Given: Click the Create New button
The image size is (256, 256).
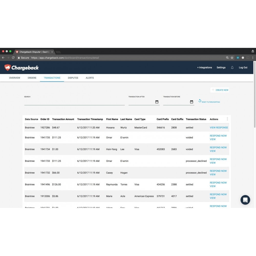Looking at the screenshot, I should tap(220, 90).
